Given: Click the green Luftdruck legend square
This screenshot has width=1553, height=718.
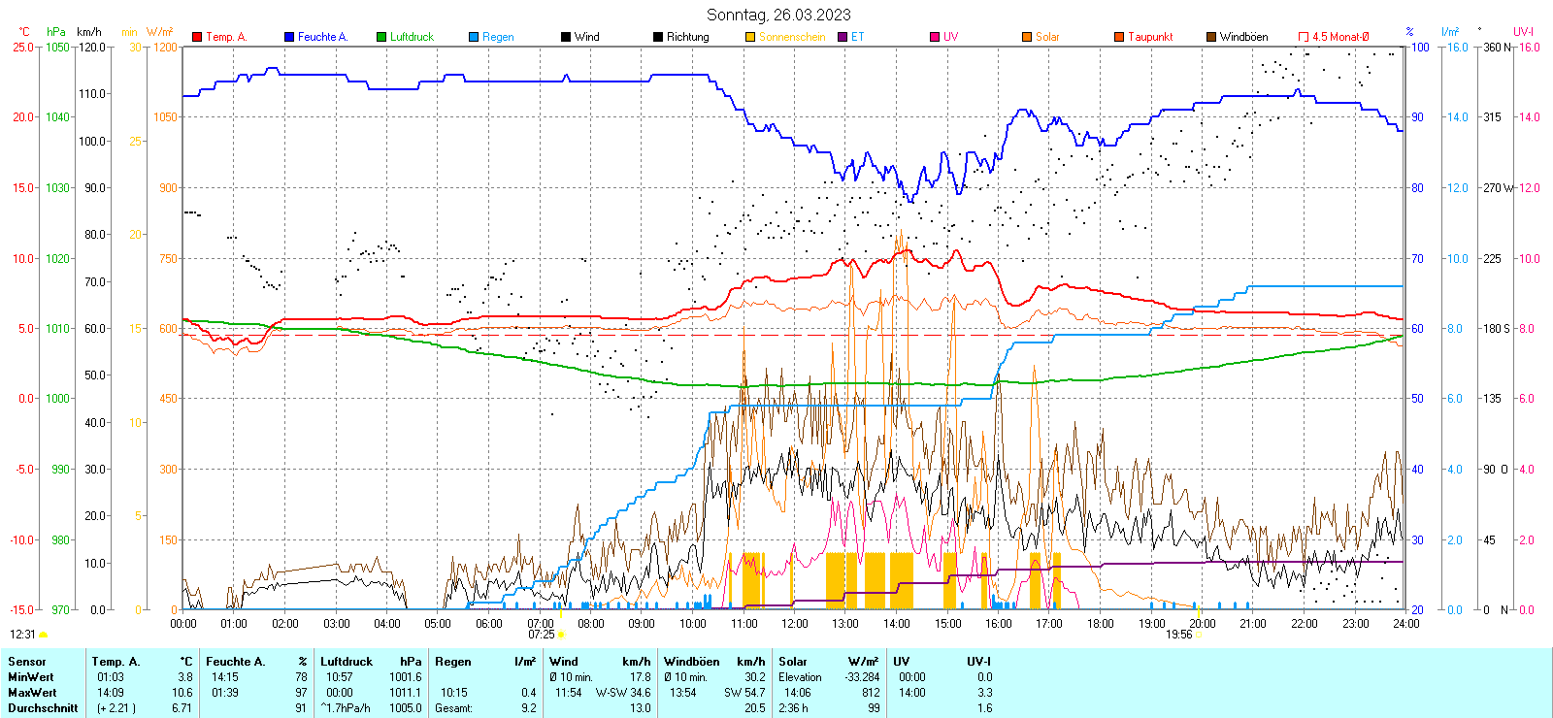Looking at the screenshot, I should [381, 37].
